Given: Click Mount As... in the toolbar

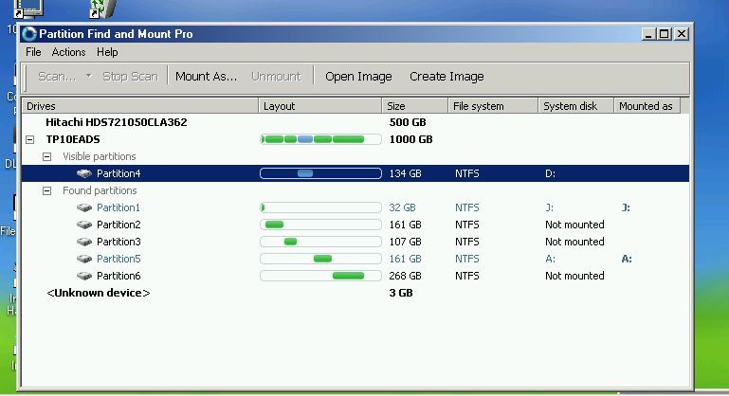Looking at the screenshot, I should pos(206,76).
